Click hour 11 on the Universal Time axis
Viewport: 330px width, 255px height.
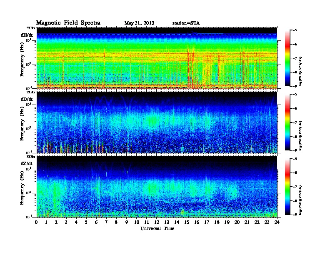pos(147,222)
